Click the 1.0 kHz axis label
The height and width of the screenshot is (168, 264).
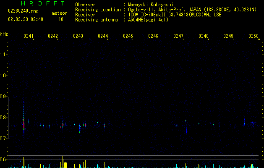3,76
